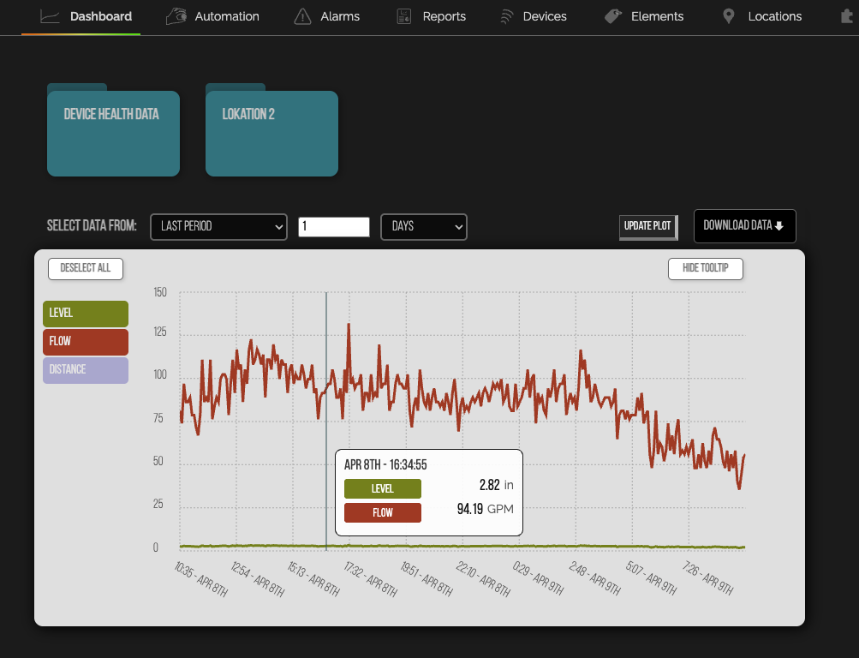Image resolution: width=859 pixels, height=658 pixels.
Task: Expand the Last Period dropdown
Action: coord(218,227)
